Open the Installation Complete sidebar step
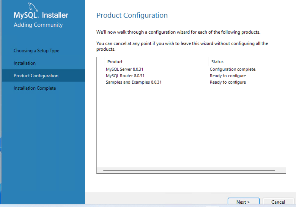The height and width of the screenshot is (207, 296). click(35, 88)
